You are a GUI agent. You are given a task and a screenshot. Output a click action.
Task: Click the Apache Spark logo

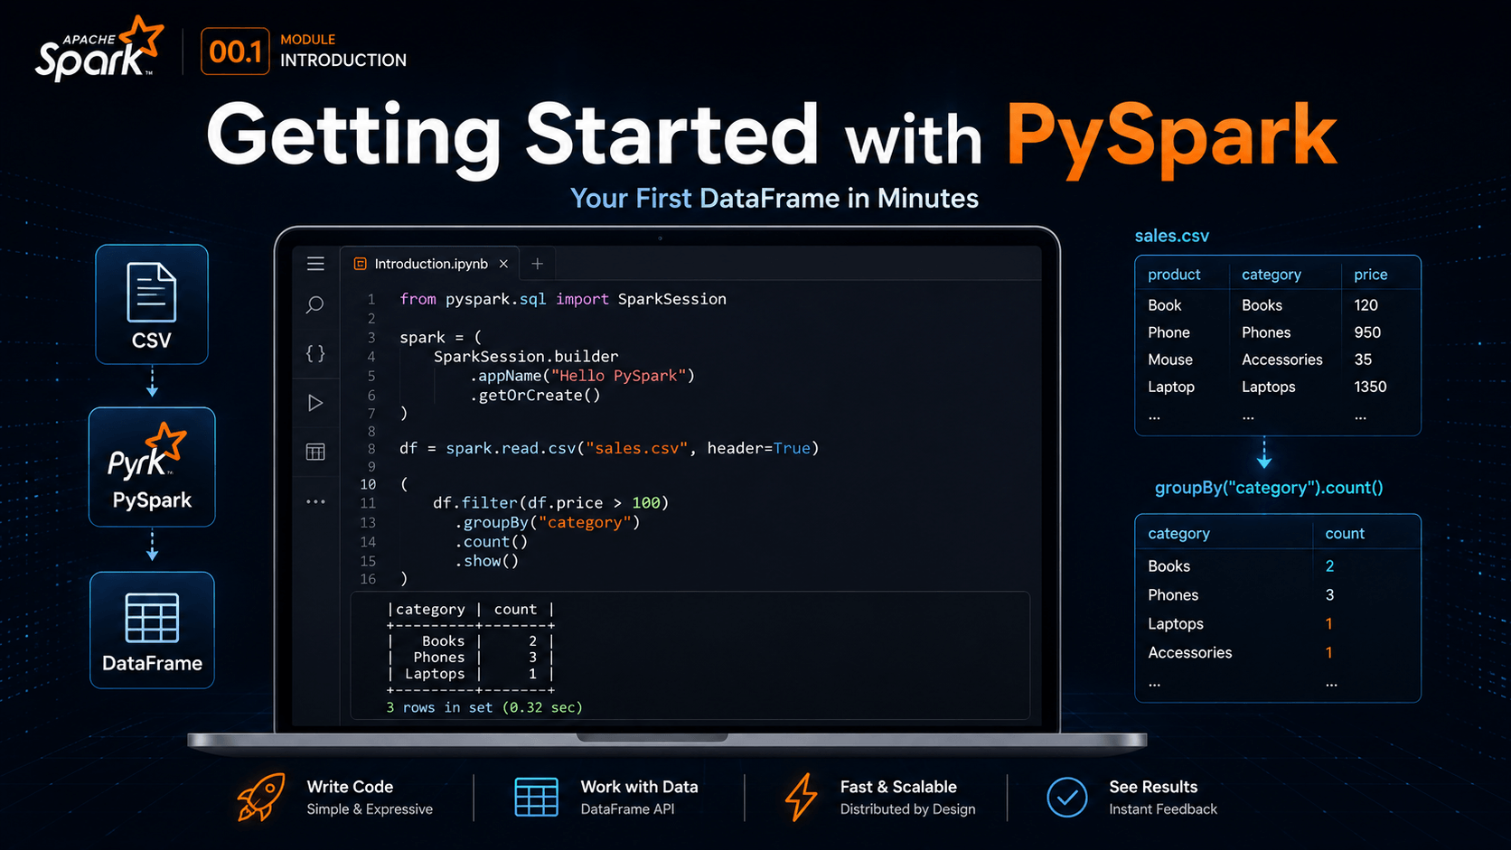pyautogui.click(x=99, y=49)
